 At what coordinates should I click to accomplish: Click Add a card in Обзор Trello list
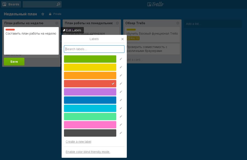pyautogui.click(x=135, y=60)
